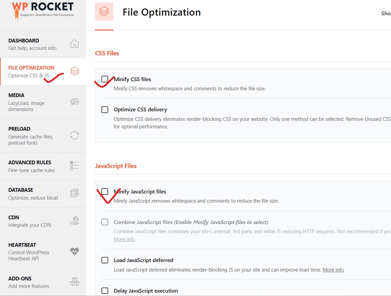Enable the Minify CSS files checkbox
This screenshot has height=296, width=391.
pyautogui.click(x=105, y=79)
